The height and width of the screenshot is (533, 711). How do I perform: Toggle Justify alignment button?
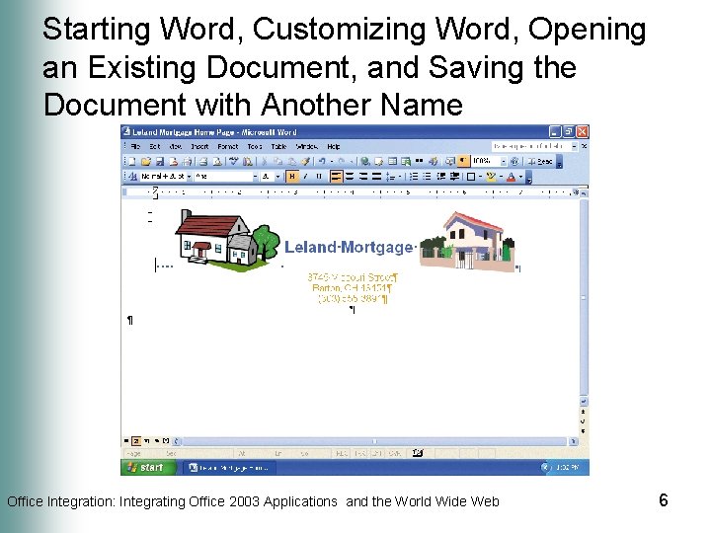pos(376,177)
